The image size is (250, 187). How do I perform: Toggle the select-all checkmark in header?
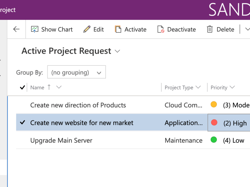tap(22, 88)
